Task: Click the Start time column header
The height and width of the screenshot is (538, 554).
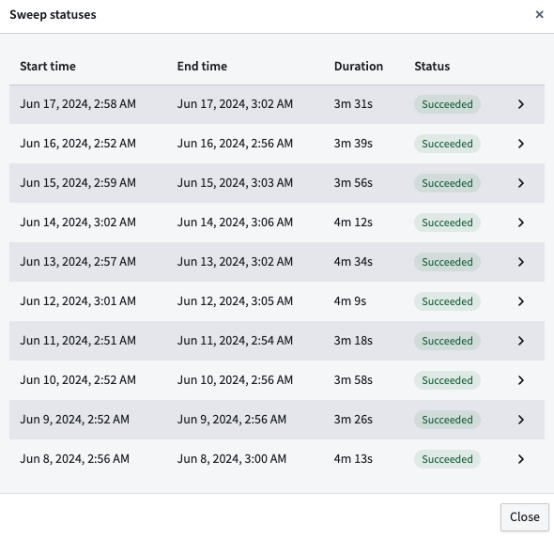Action: pyautogui.click(x=48, y=66)
